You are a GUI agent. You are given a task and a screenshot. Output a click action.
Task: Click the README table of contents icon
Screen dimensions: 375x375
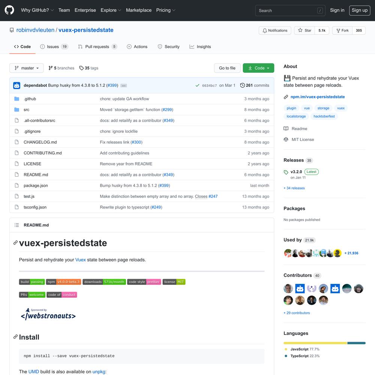pyautogui.click(x=16, y=225)
